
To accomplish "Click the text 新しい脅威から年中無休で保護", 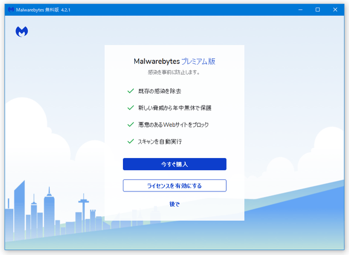I will click(175, 108).
